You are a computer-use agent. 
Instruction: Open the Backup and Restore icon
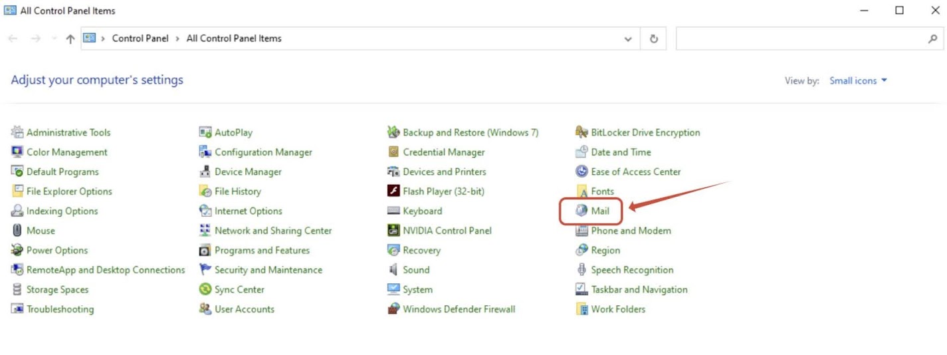click(x=393, y=132)
